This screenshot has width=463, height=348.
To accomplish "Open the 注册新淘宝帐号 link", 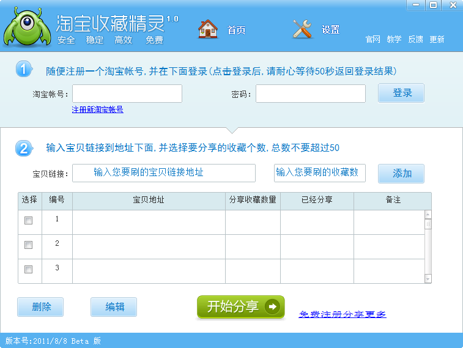I will coord(97,109).
